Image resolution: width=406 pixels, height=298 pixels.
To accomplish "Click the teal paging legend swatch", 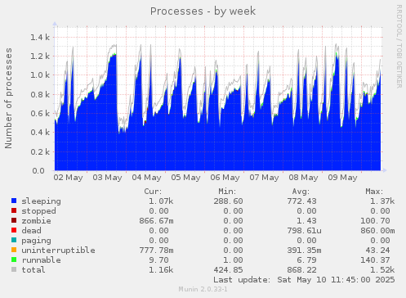I will coord(14,240).
